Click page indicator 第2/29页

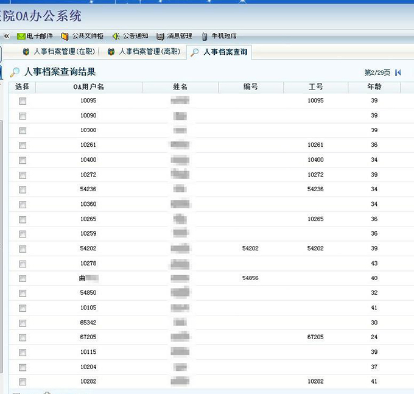pyautogui.click(x=377, y=72)
